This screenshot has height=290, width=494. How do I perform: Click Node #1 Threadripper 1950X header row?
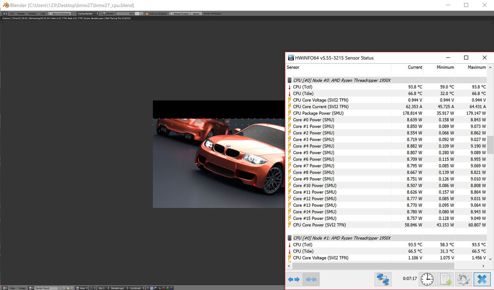386,238
